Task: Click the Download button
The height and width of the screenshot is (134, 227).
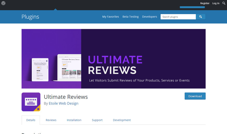Action: (195, 96)
